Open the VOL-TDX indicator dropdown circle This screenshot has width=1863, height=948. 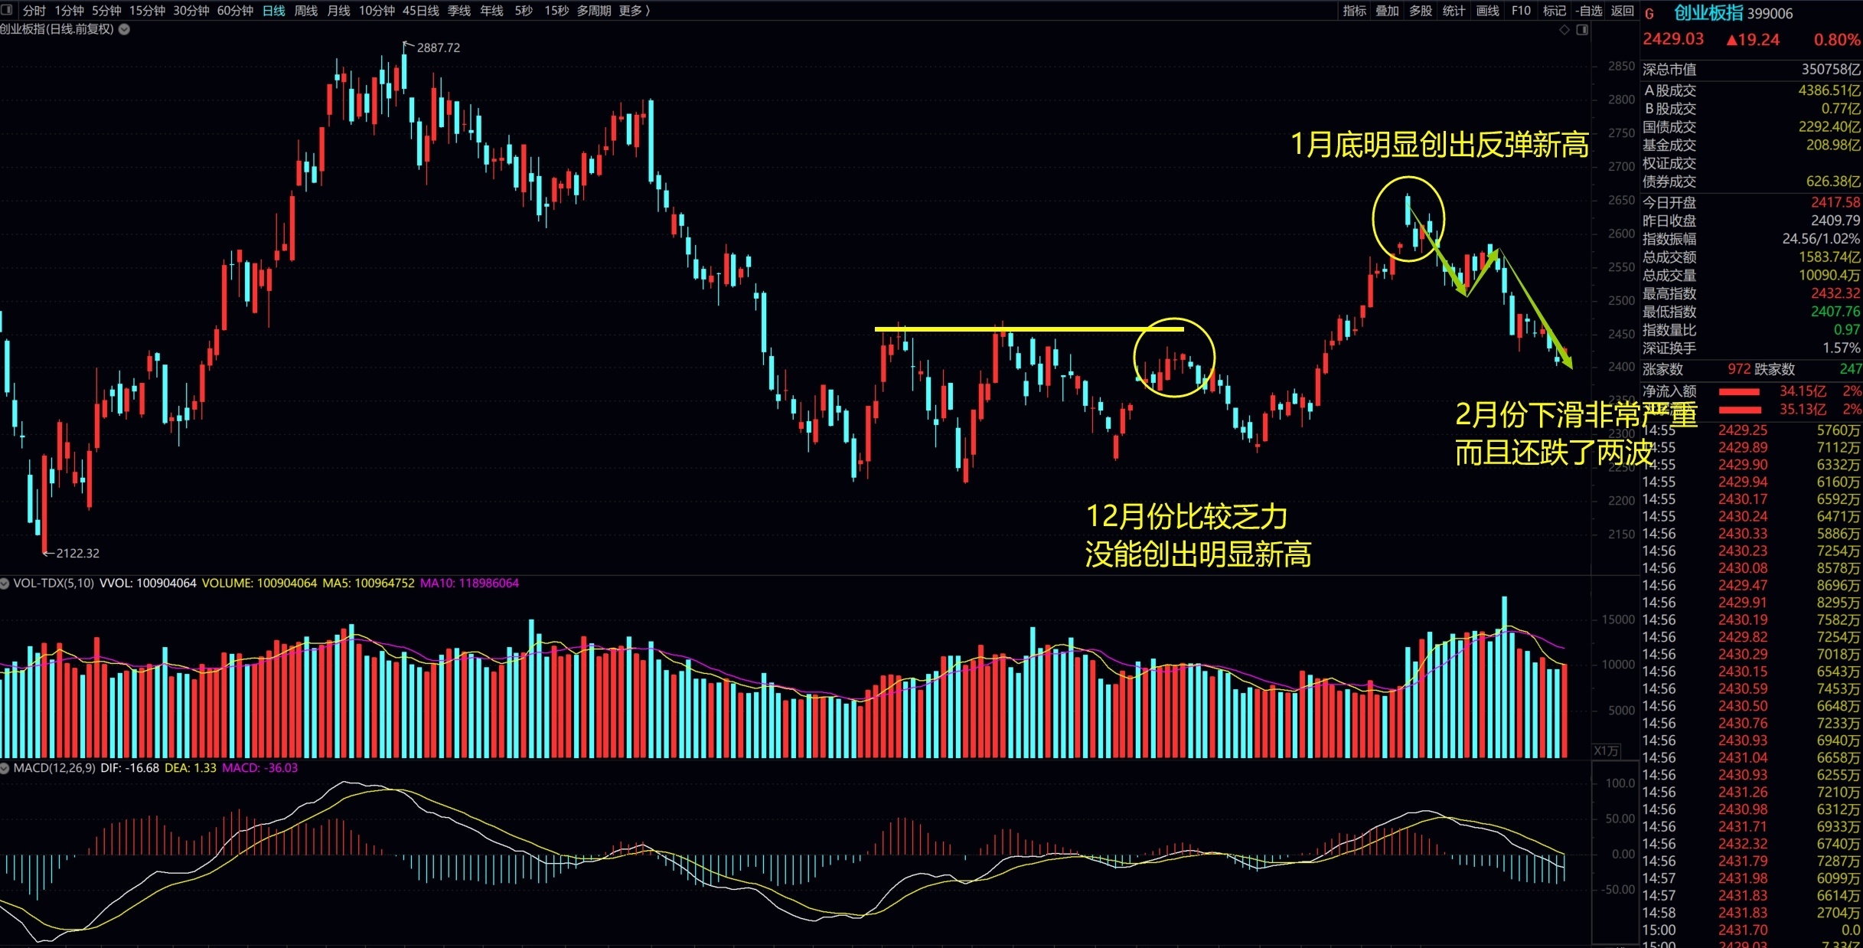[x=5, y=584]
